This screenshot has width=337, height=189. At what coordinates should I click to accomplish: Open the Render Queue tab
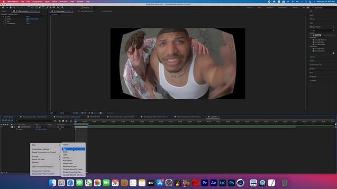[x=8, y=117]
